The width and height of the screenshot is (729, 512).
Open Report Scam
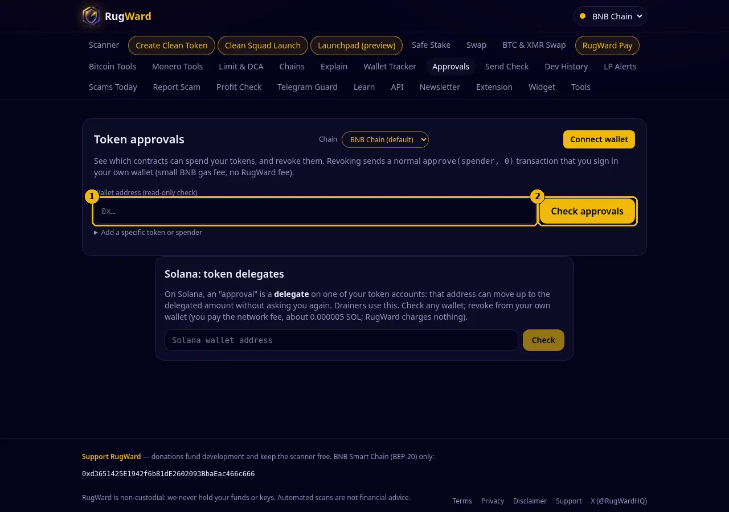(177, 87)
